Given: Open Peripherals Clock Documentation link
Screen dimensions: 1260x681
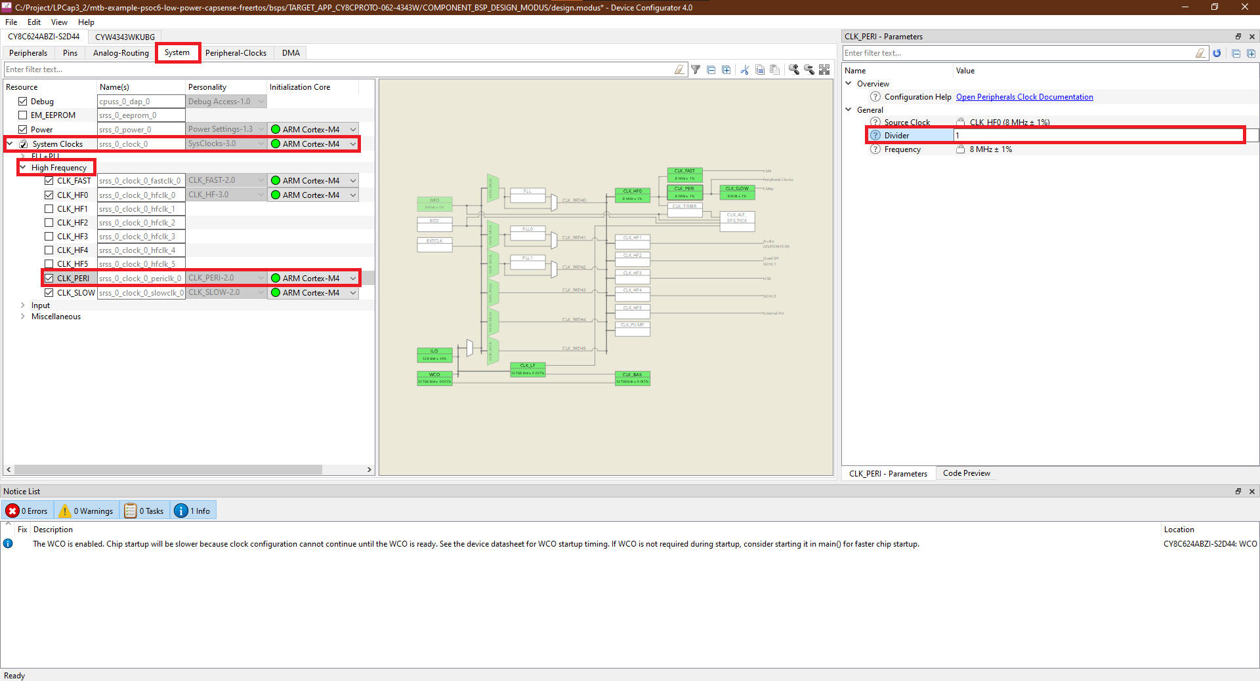Looking at the screenshot, I should coord(1024,97).
